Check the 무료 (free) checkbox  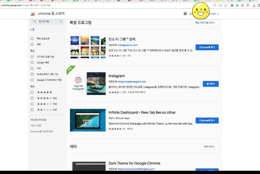point(32,68)
